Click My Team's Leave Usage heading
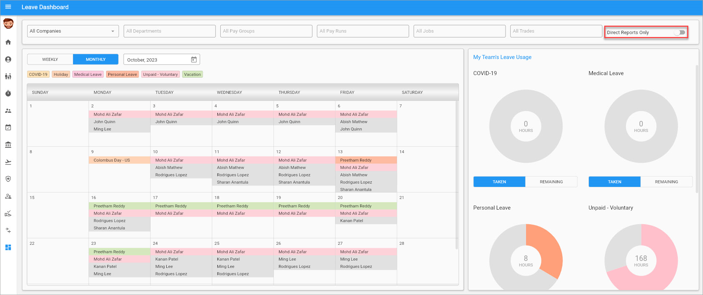703x295 pixels. pos(502,57)
